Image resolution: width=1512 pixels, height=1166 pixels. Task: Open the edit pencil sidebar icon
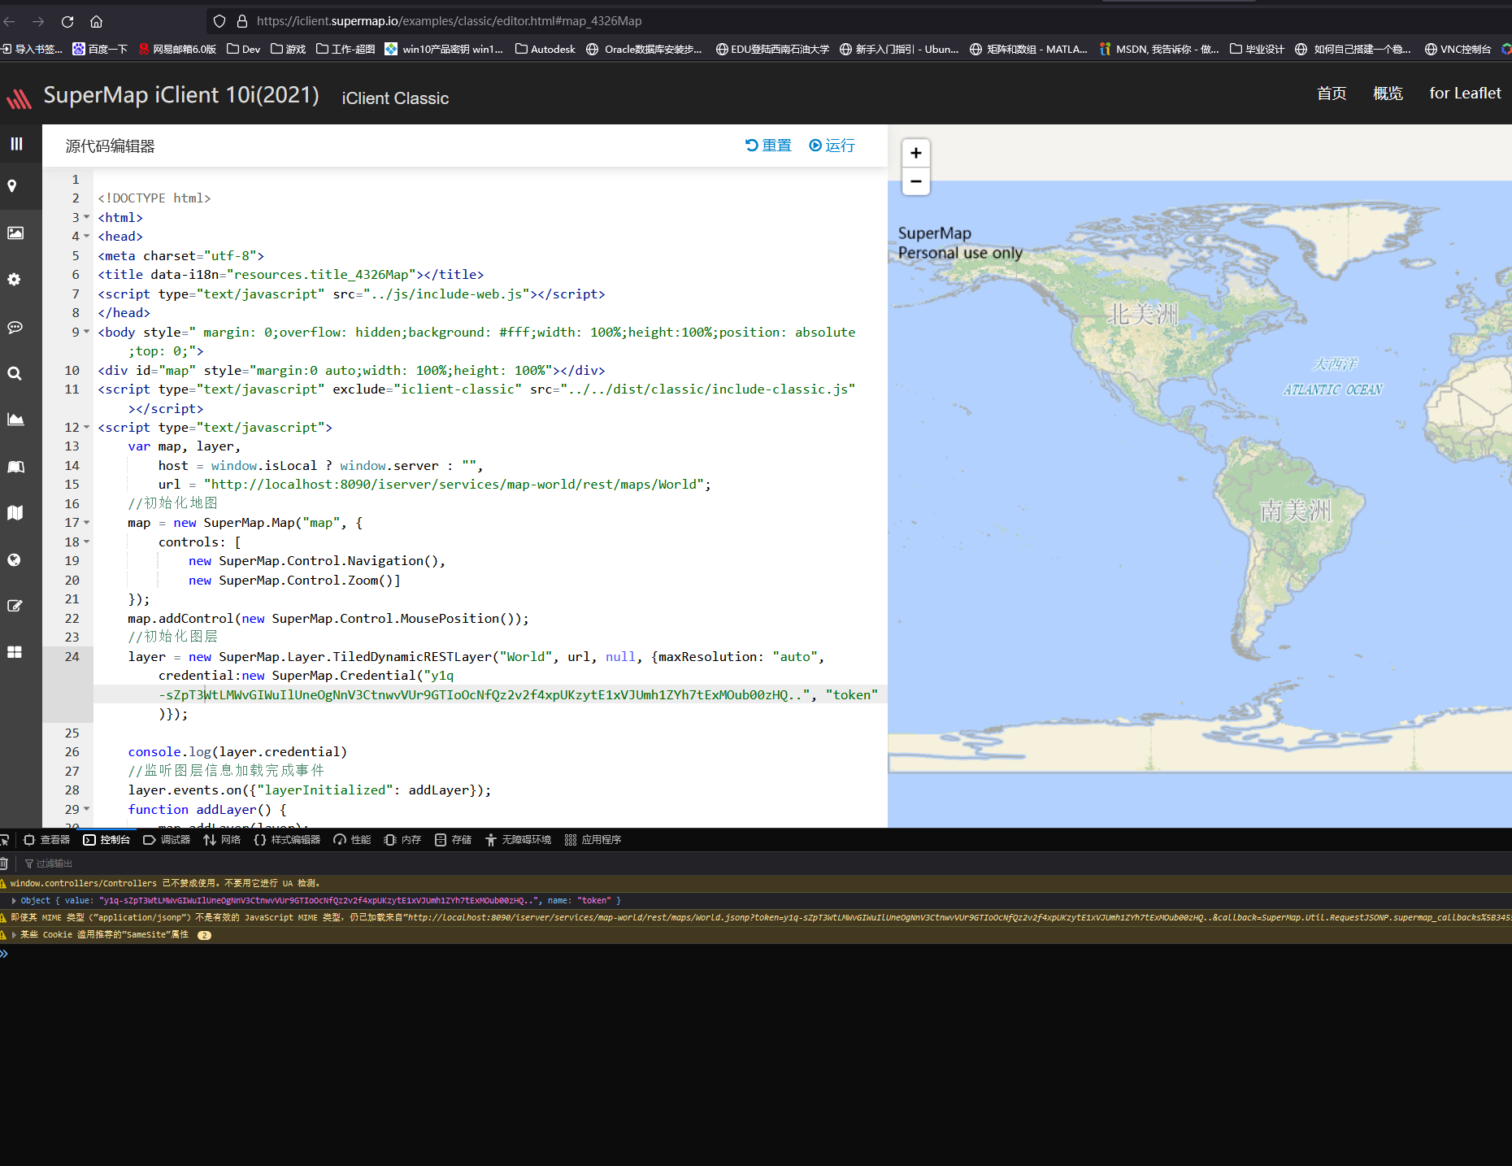15,606
